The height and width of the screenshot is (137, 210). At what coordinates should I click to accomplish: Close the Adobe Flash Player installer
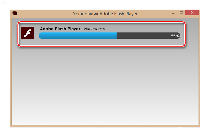pos(192,12)
